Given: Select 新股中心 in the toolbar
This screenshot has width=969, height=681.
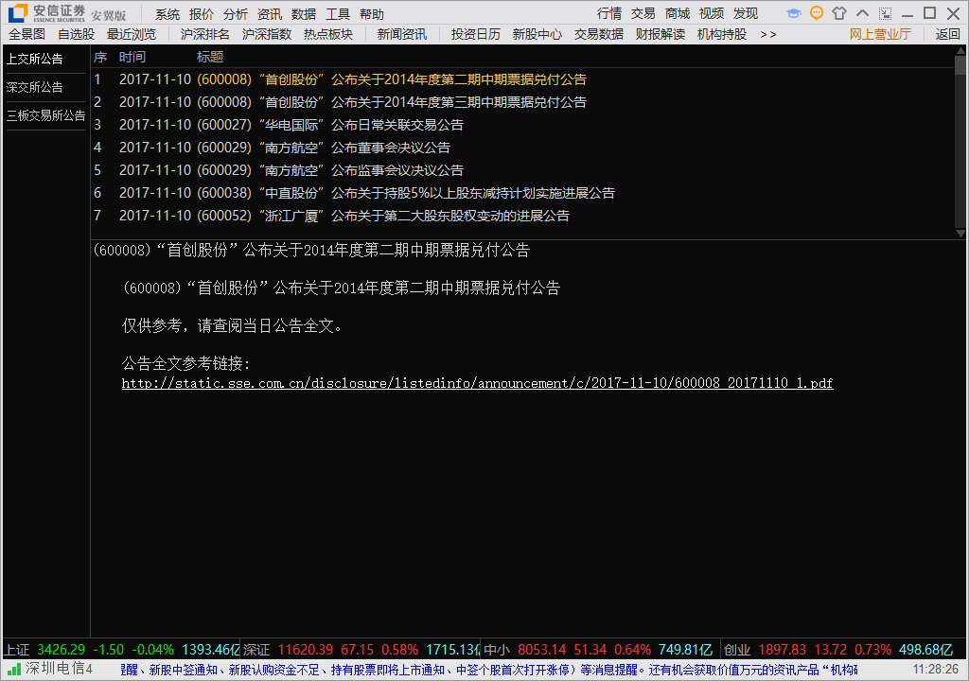Looking at the screenshot, I should point(537,35).
